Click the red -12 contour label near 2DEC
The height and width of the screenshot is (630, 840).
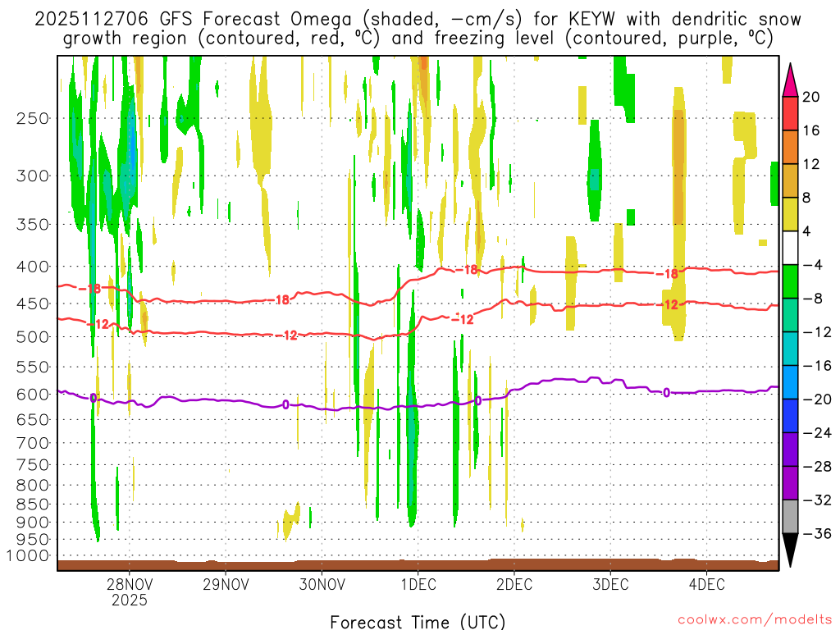[x=463, y=319]
